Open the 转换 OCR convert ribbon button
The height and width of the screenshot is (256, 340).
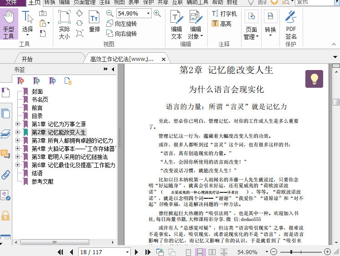pos(270,24)
